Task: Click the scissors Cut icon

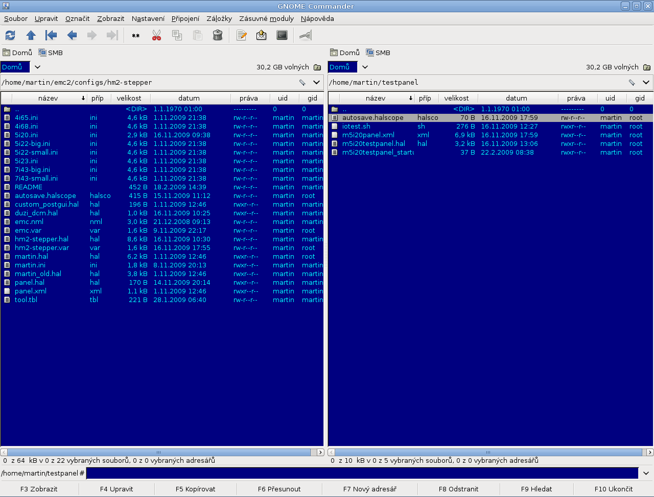Action: (x=156, y=35)
